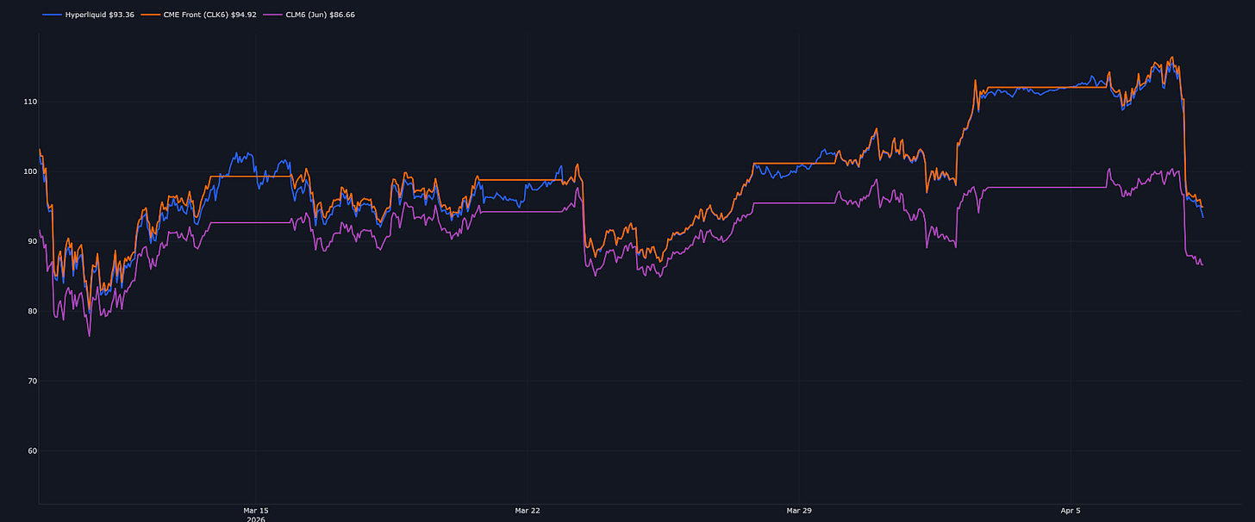Click the Mar 15 x-axis date label

[x=256, y=511]
